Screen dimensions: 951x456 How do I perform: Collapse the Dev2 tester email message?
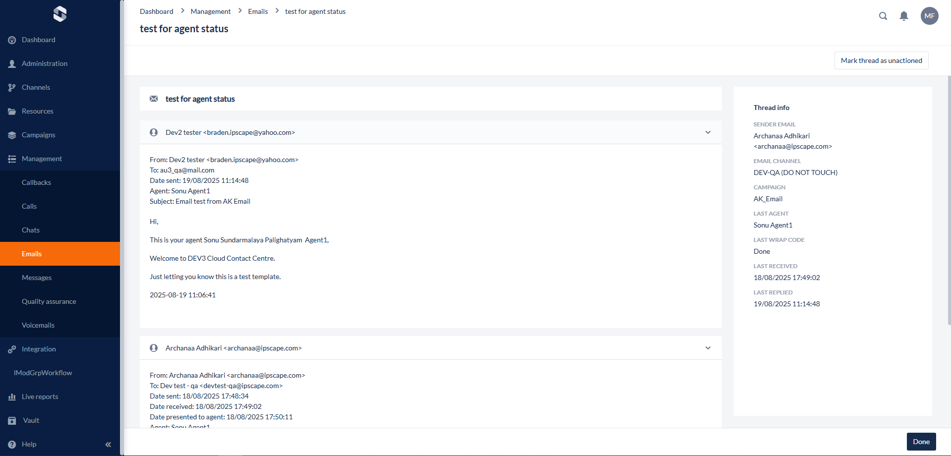pos(708,132)
